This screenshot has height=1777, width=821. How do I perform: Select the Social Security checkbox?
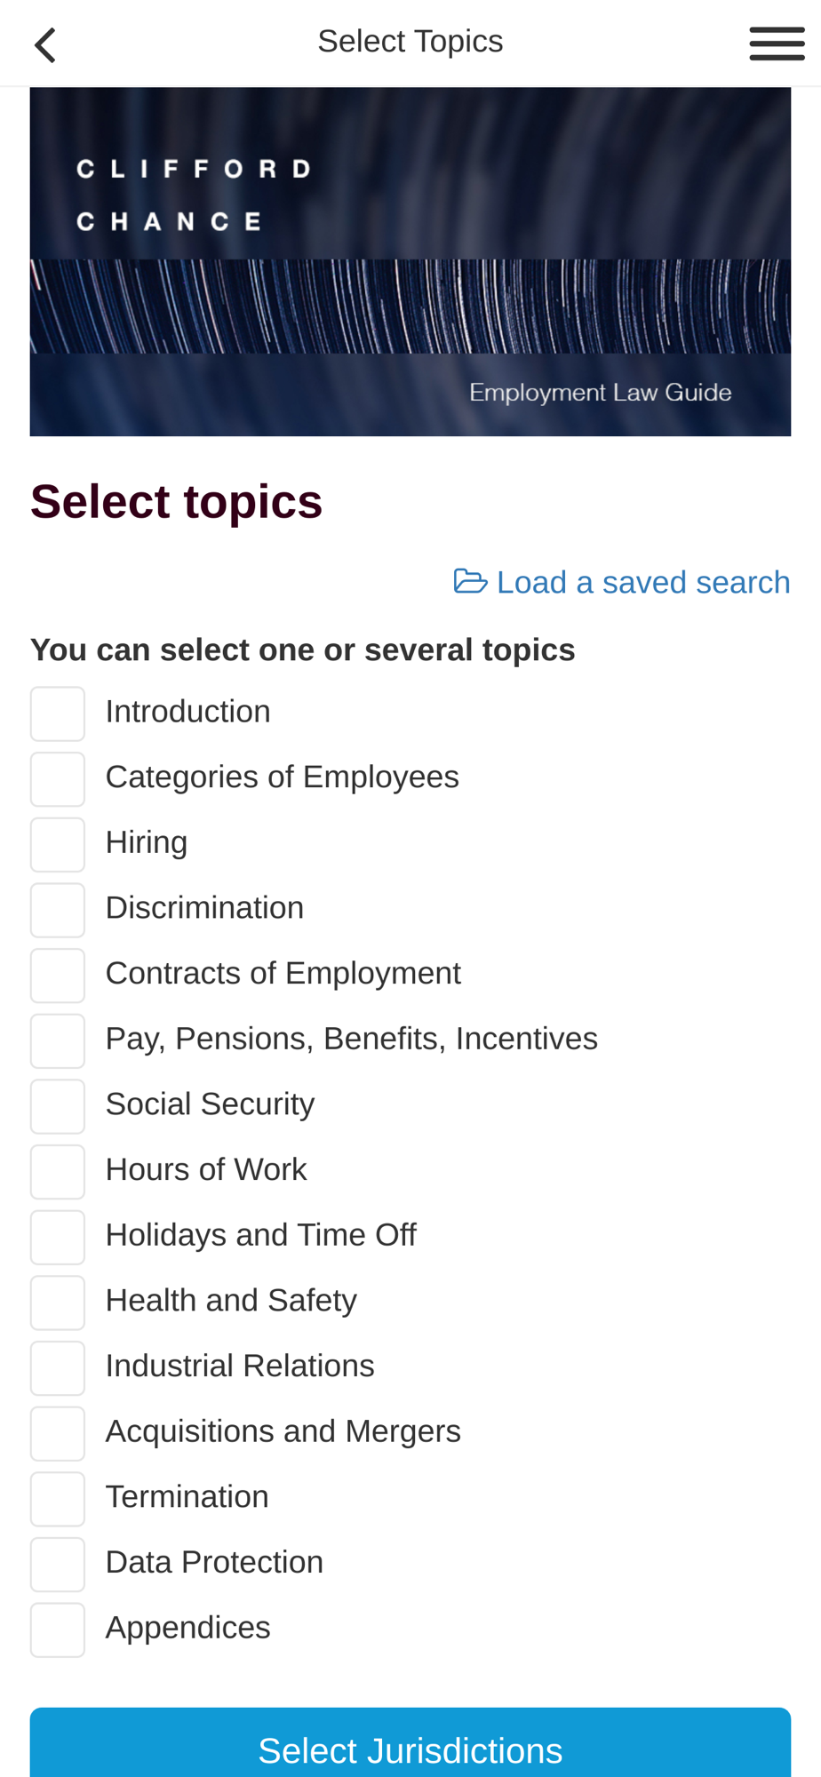pyautogui.click(x=58, y=1106)
